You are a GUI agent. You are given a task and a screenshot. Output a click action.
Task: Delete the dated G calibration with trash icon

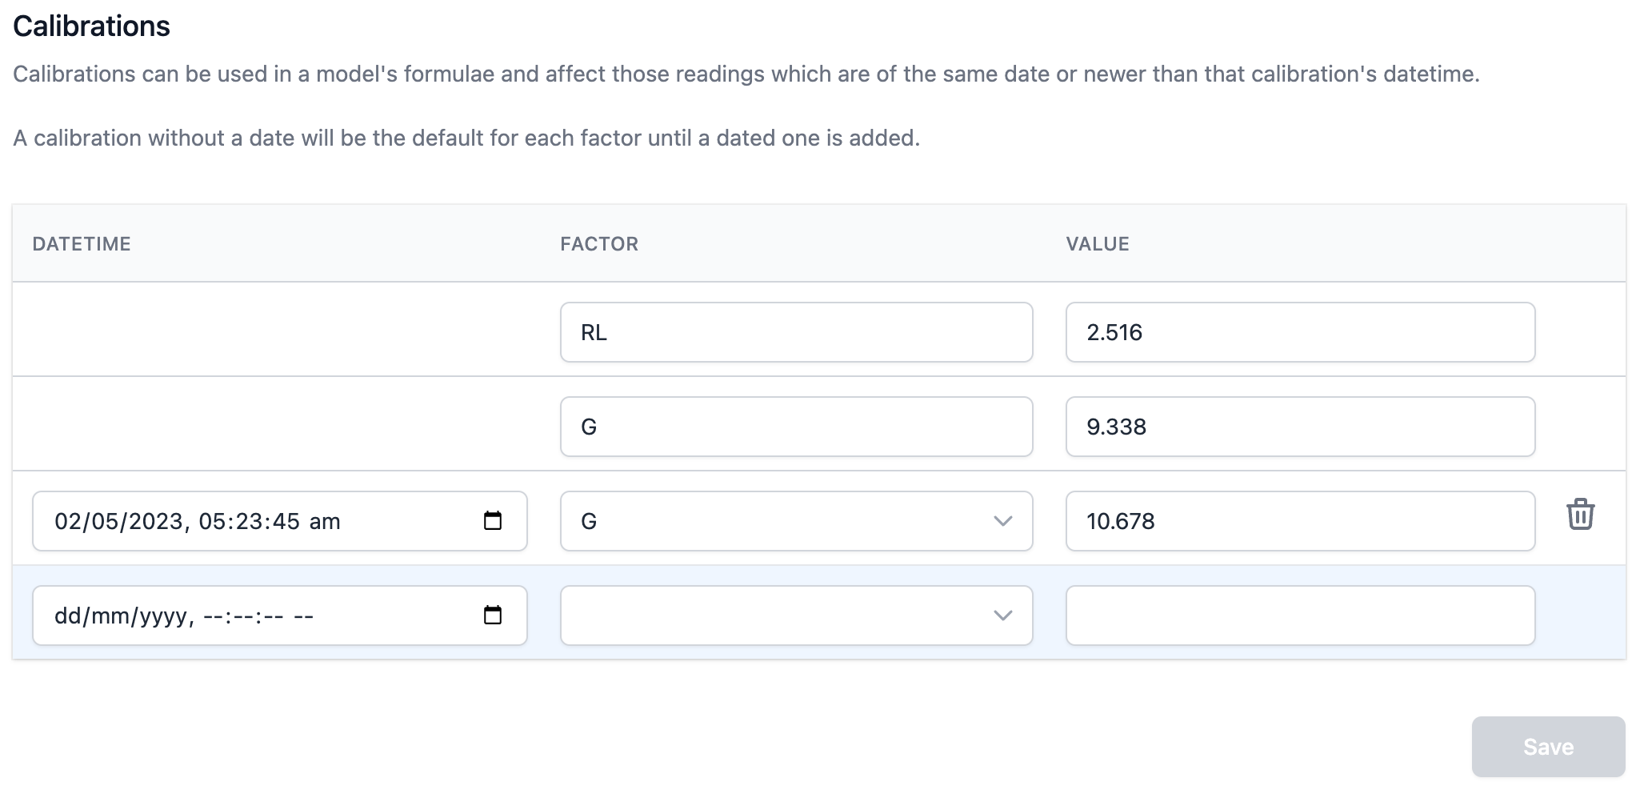tap(1580, 514)
